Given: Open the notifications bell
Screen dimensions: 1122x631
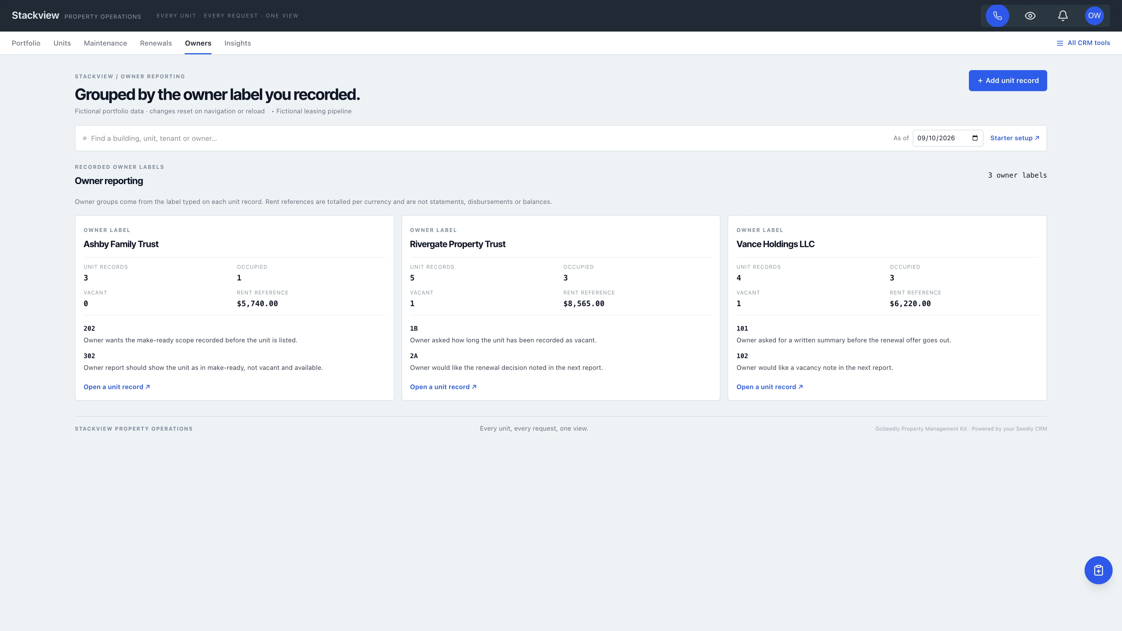Looking at the screenshot, I should tap(1063, 16).
